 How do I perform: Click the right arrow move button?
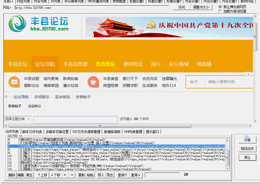tap(72, 175)
